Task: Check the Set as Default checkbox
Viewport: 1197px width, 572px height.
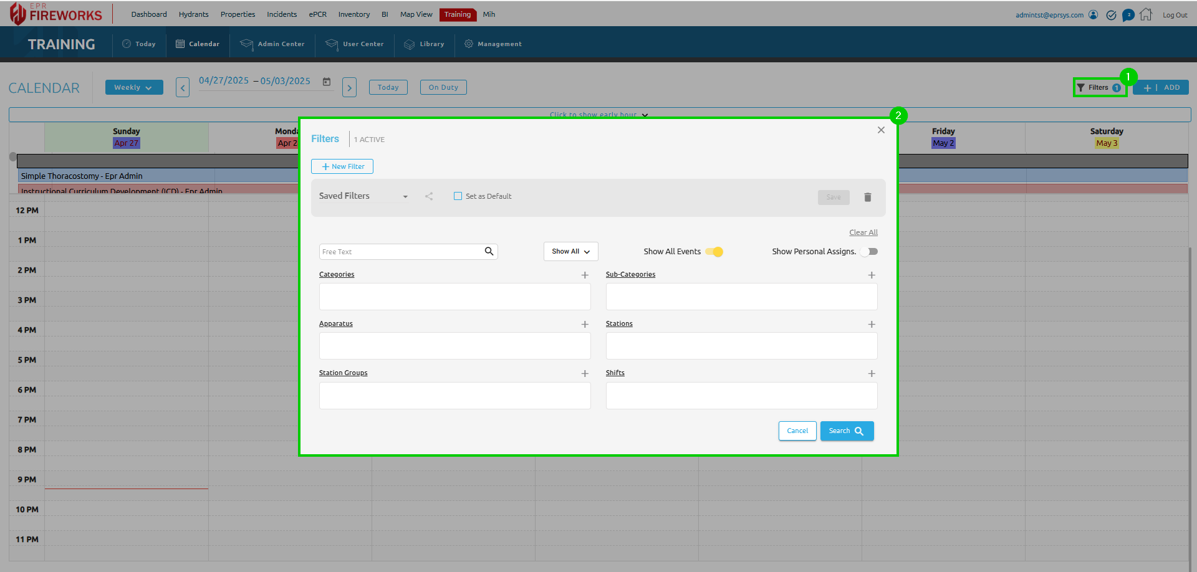Action: coord(458,196)
